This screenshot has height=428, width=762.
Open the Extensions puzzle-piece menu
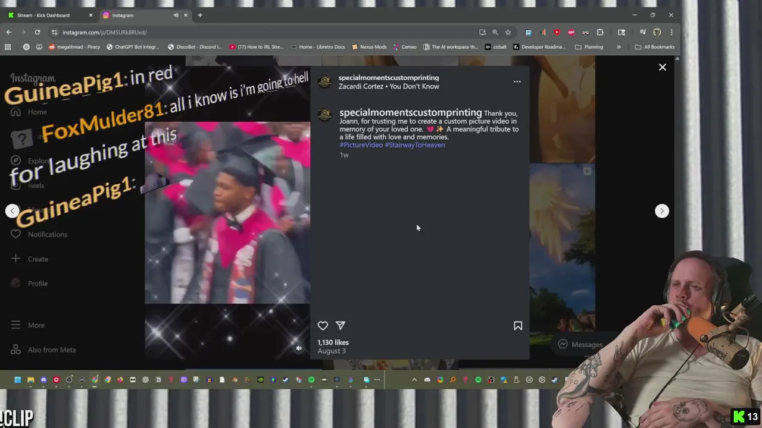600,32
